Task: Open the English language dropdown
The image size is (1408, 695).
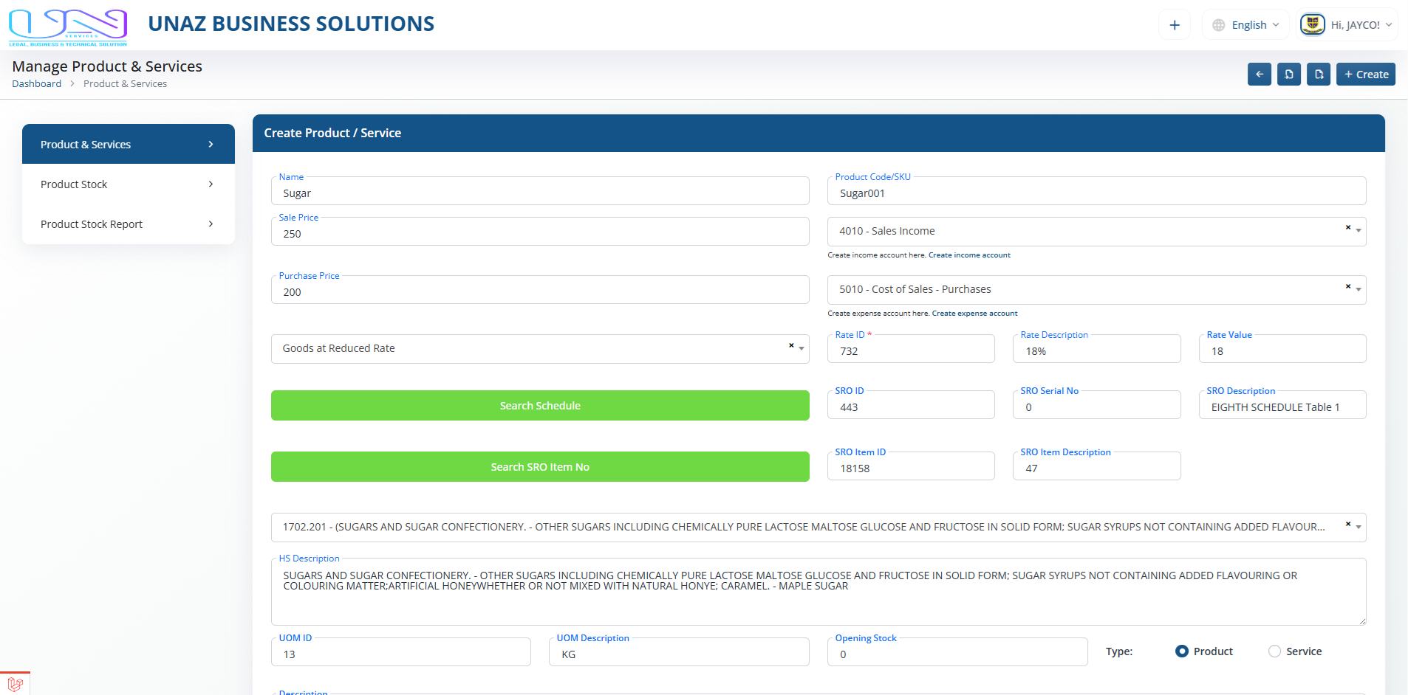Action: tap(1246, 25)
